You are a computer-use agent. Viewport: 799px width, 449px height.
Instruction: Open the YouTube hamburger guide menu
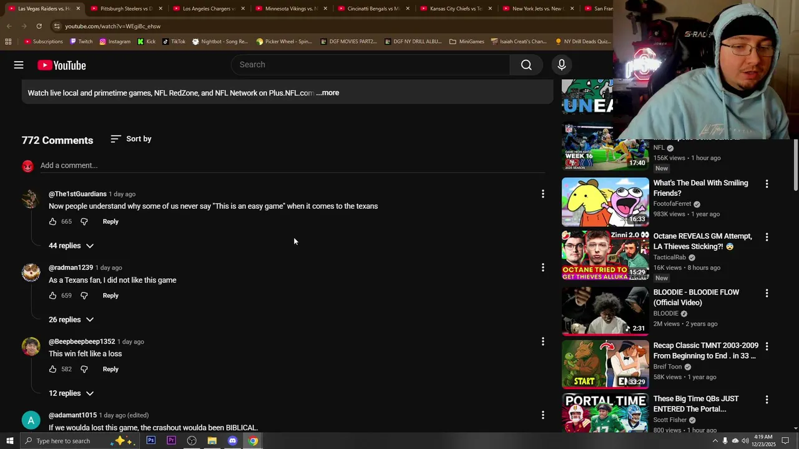(x=19, y=65)
